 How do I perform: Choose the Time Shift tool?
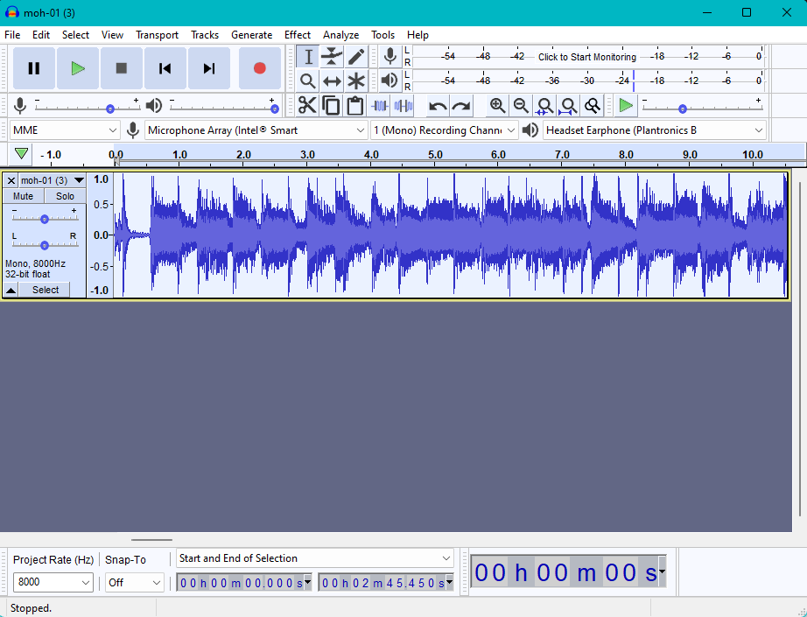click(332, 81)
